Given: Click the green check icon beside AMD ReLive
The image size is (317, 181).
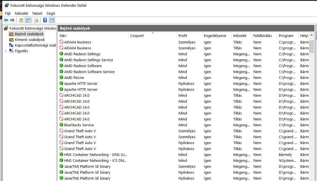Looking at the screenshot, I should 61,78.
